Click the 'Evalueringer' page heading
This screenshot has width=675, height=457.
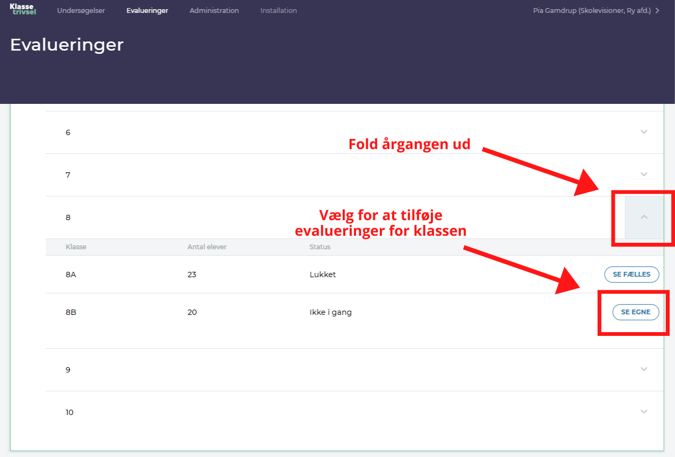pos(67,45)
